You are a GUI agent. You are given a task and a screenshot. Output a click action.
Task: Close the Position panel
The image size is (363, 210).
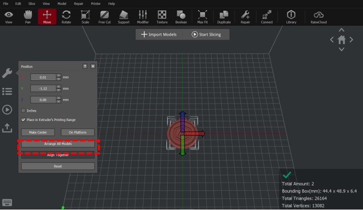click(x=93, y=66)
